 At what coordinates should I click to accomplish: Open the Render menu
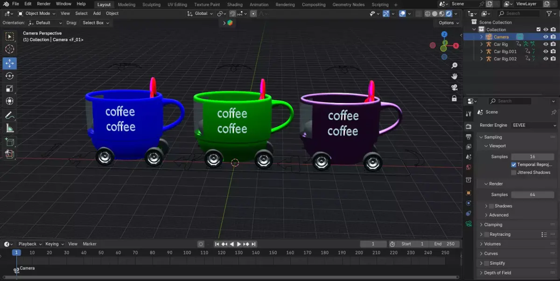pos(43,4)
